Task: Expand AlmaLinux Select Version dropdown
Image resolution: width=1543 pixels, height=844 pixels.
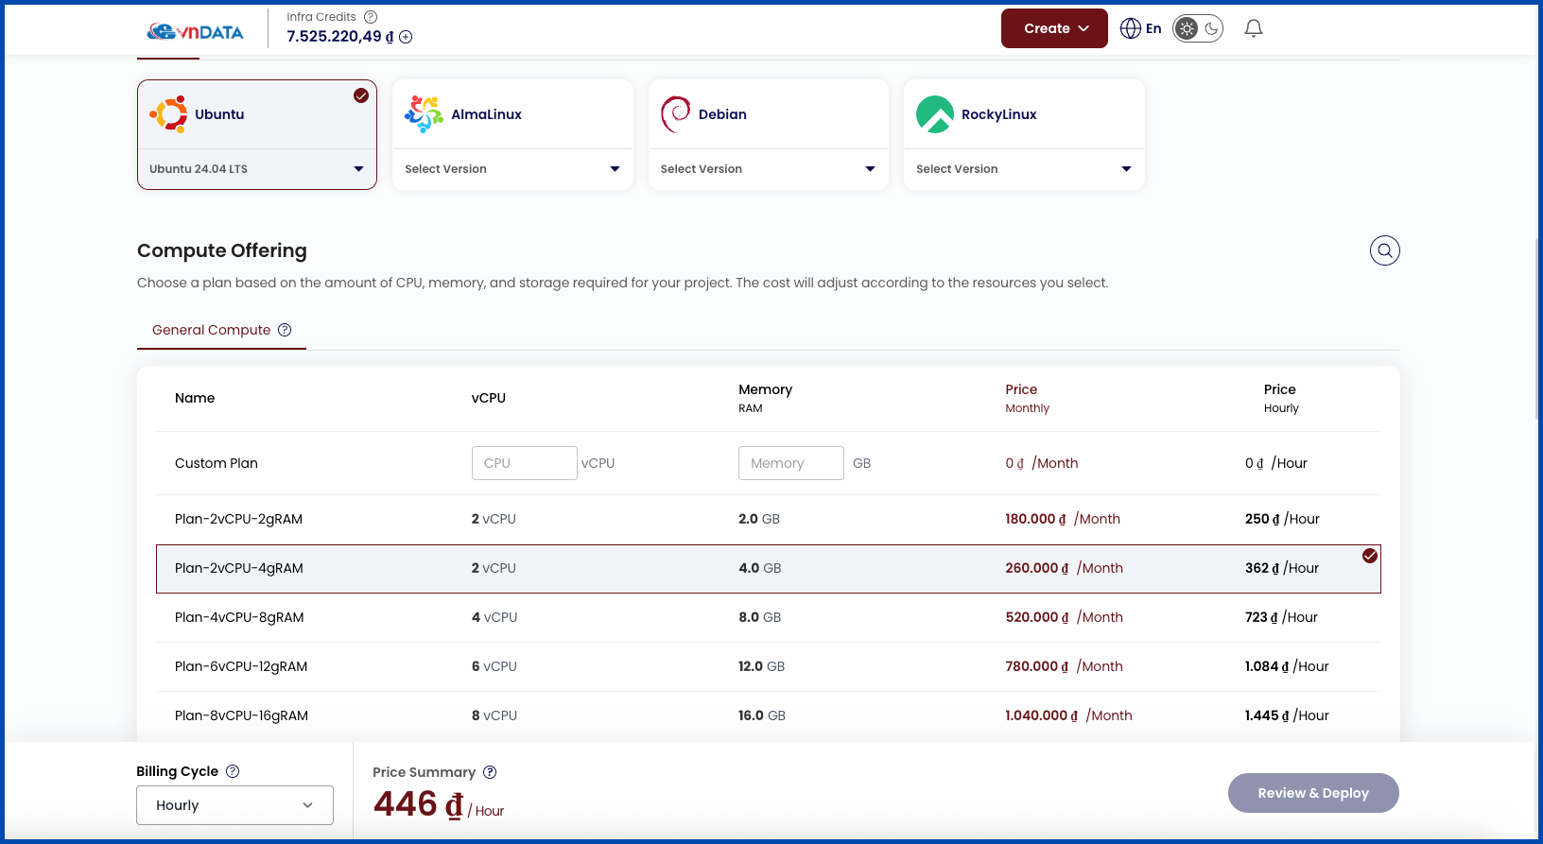Action: tap(512, 169)
